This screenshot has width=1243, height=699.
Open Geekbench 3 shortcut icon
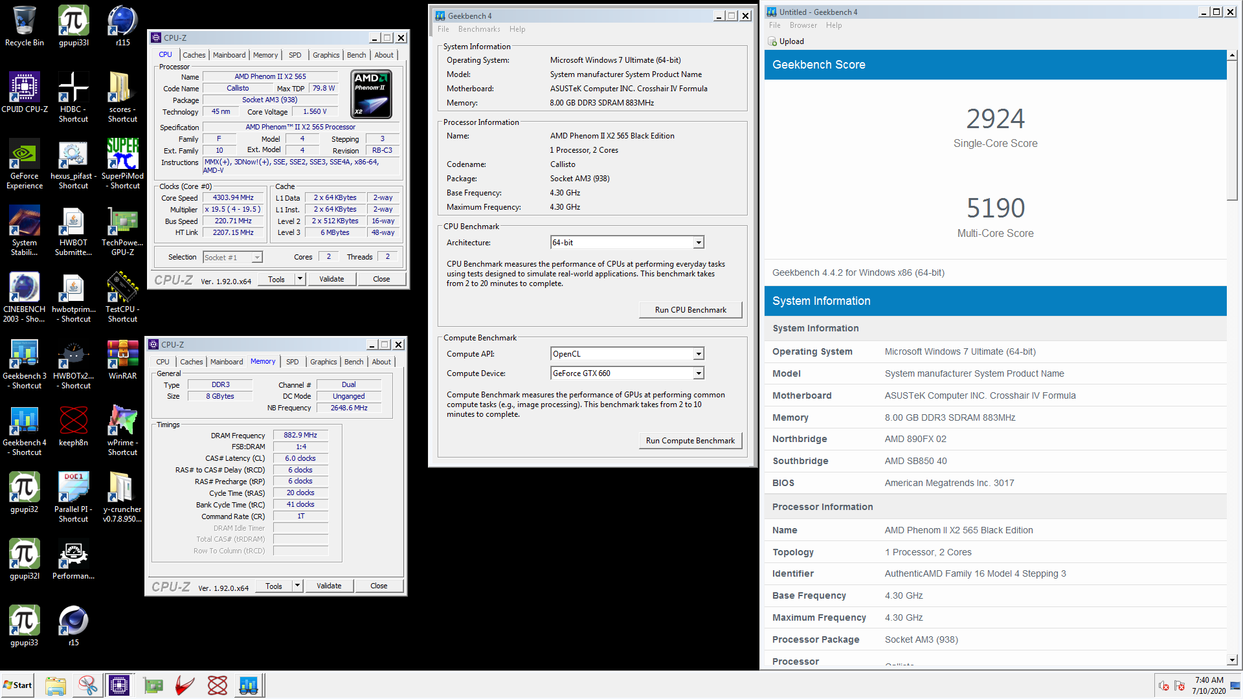pos(25,364)
